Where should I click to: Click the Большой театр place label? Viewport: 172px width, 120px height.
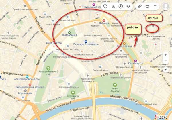point(68,20)
